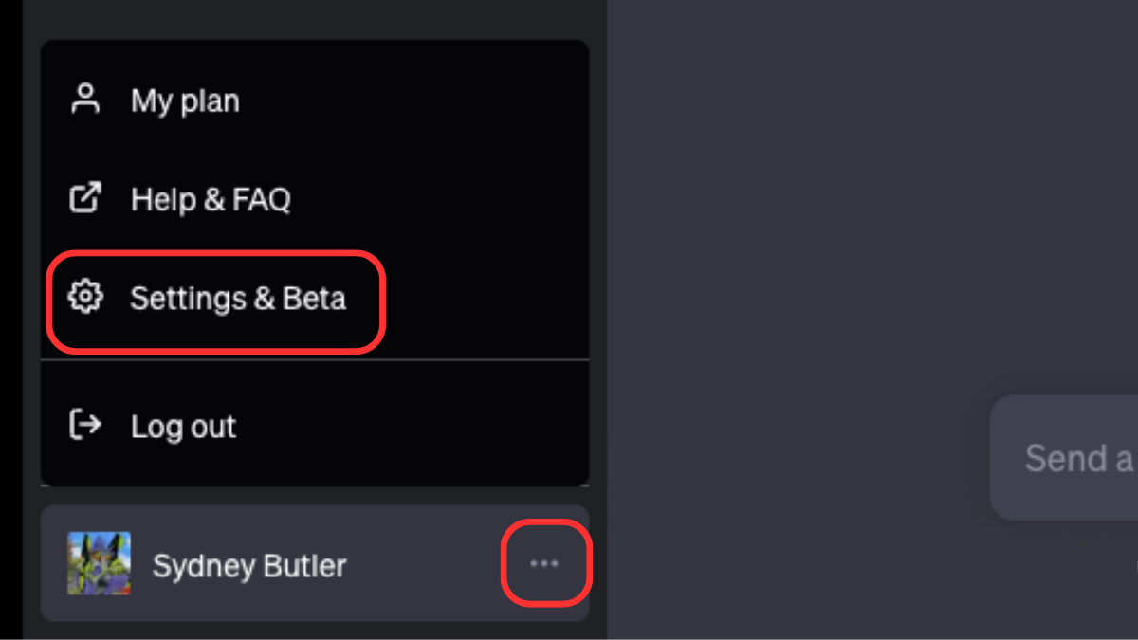Open the Help & FAQ link
Viewport: 1138px width, 640px height.
(315, 199)
